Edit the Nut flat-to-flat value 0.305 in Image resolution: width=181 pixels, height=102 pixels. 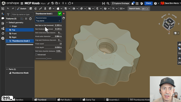(58, 25)
